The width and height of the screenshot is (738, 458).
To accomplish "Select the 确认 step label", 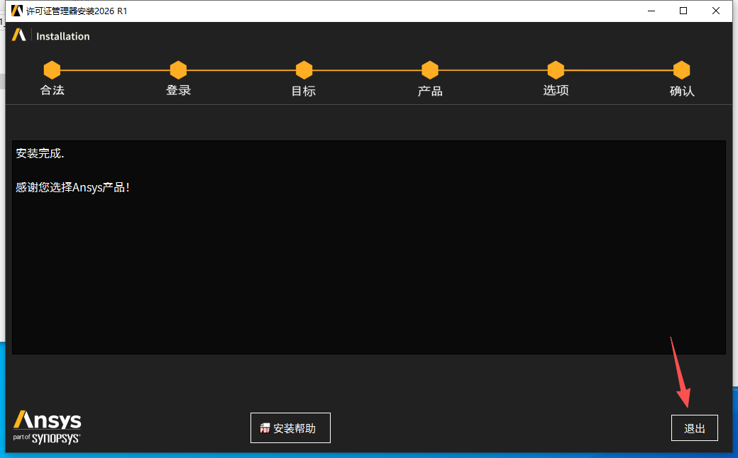I will tap(681, 91).
